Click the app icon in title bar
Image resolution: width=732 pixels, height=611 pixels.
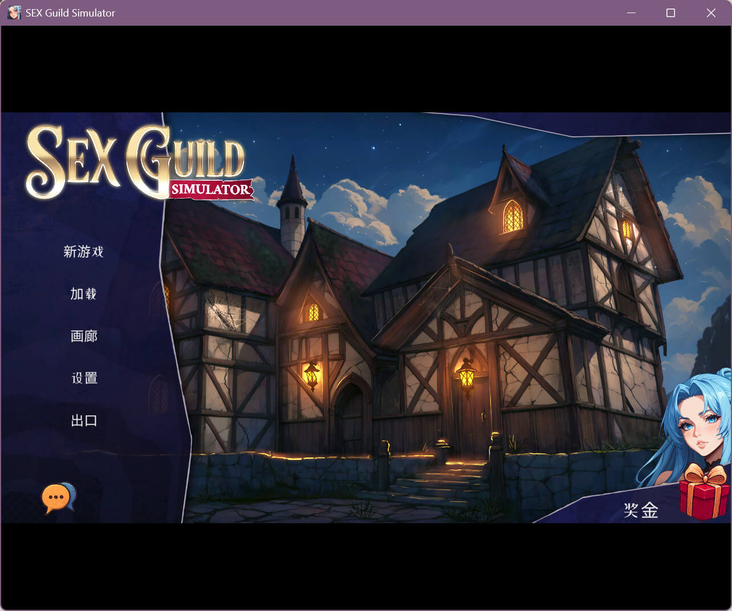coord(14,13)
